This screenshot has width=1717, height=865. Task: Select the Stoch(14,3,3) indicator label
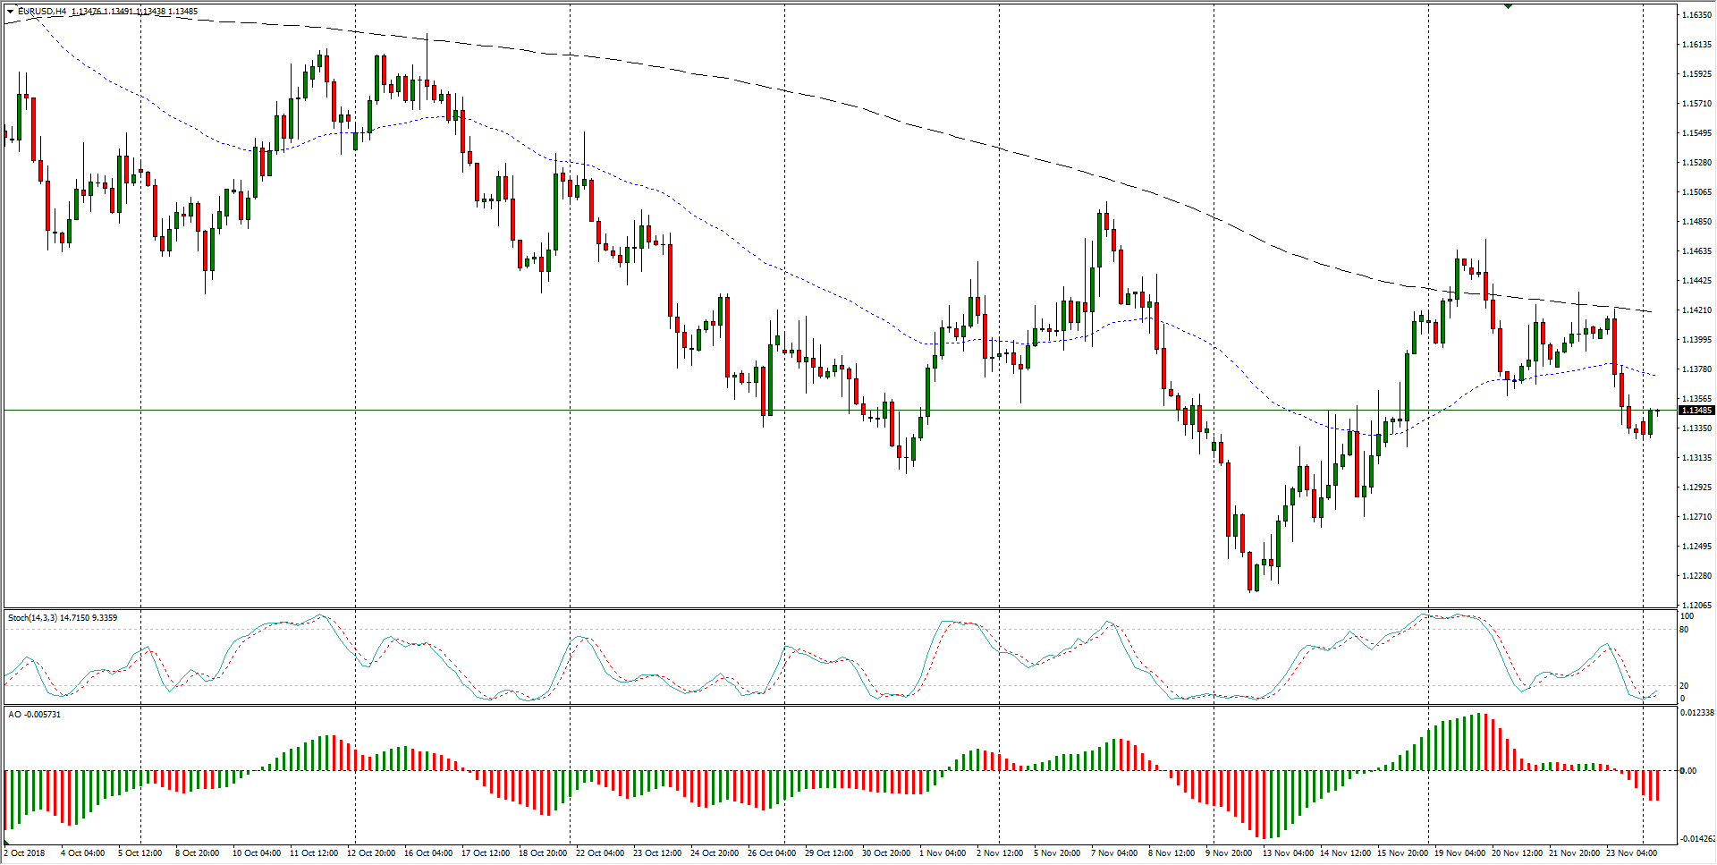tap(63, 618)
